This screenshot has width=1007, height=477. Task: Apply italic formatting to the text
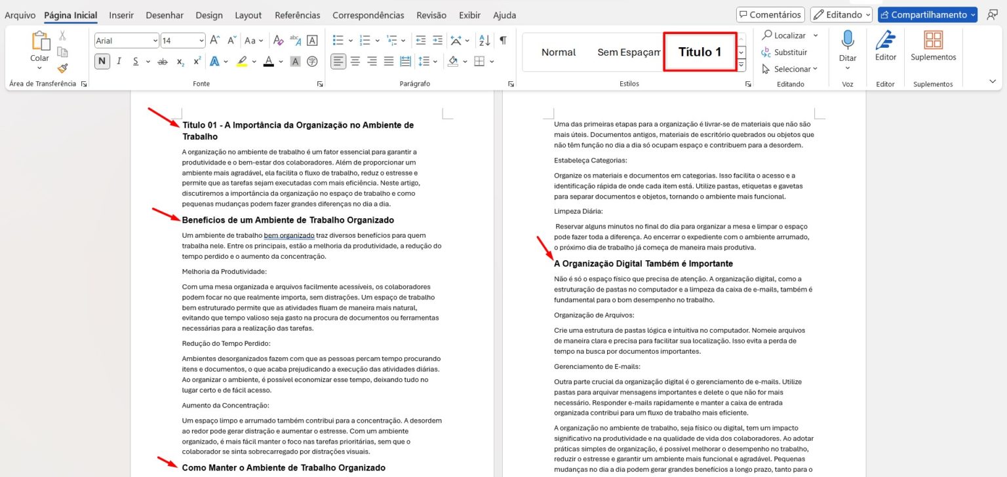[118, 61]
